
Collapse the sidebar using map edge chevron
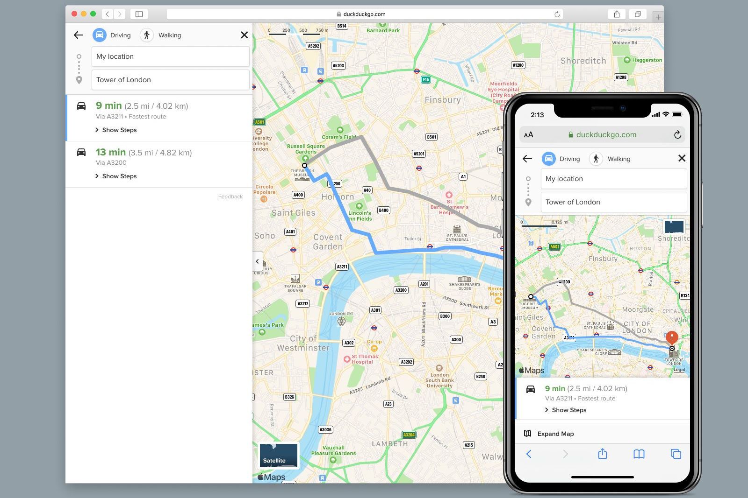257,261
